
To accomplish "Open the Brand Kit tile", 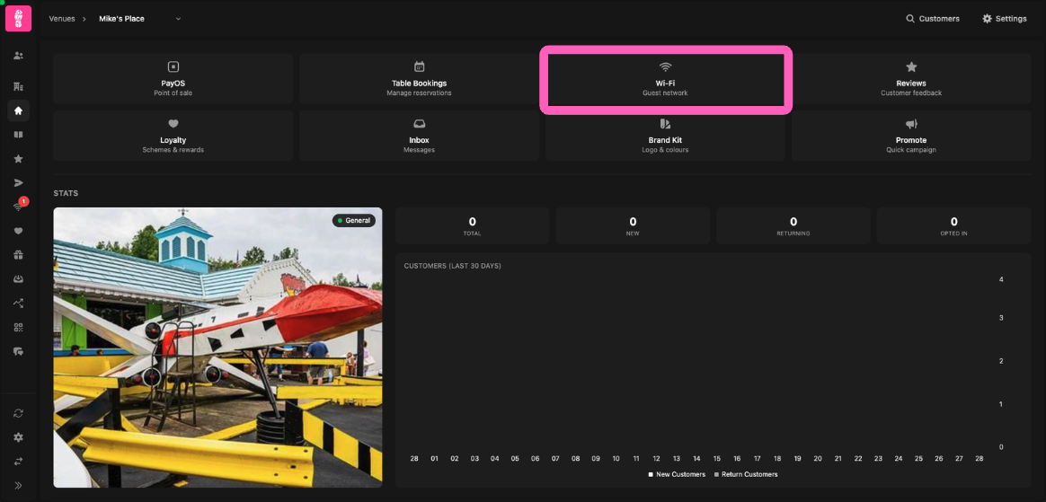I will [x=665, y=136].
